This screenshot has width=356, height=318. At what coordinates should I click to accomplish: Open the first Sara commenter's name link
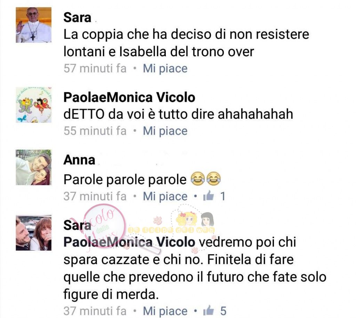77,17
